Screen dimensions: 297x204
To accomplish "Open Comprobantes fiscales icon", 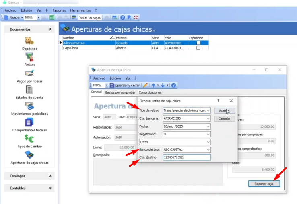I will [x=29, y=123].
